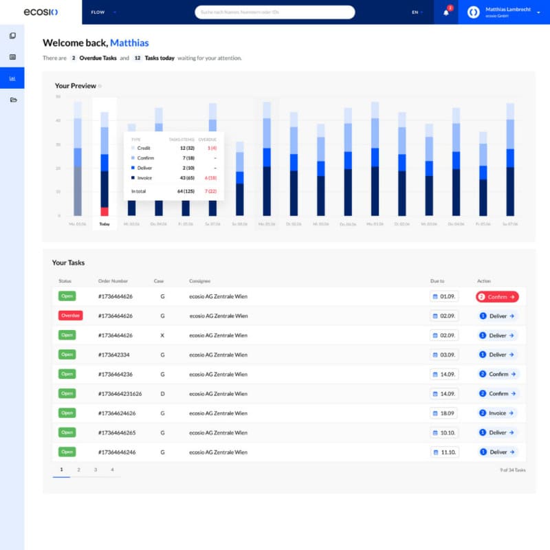Select the bar chart icon in the sidebar
This screenshot has width=550, height=550.
[x=12, y=78]
